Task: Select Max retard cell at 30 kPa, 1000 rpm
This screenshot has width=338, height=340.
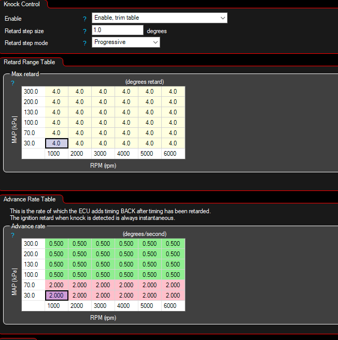Action: pyautogui.click(x=57, y=143)
